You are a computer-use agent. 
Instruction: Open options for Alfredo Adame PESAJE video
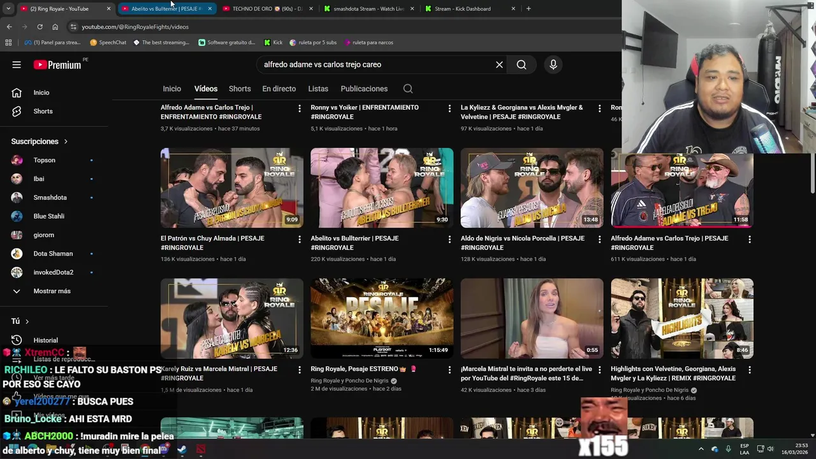pyautogui.click(x=750, y=239)
